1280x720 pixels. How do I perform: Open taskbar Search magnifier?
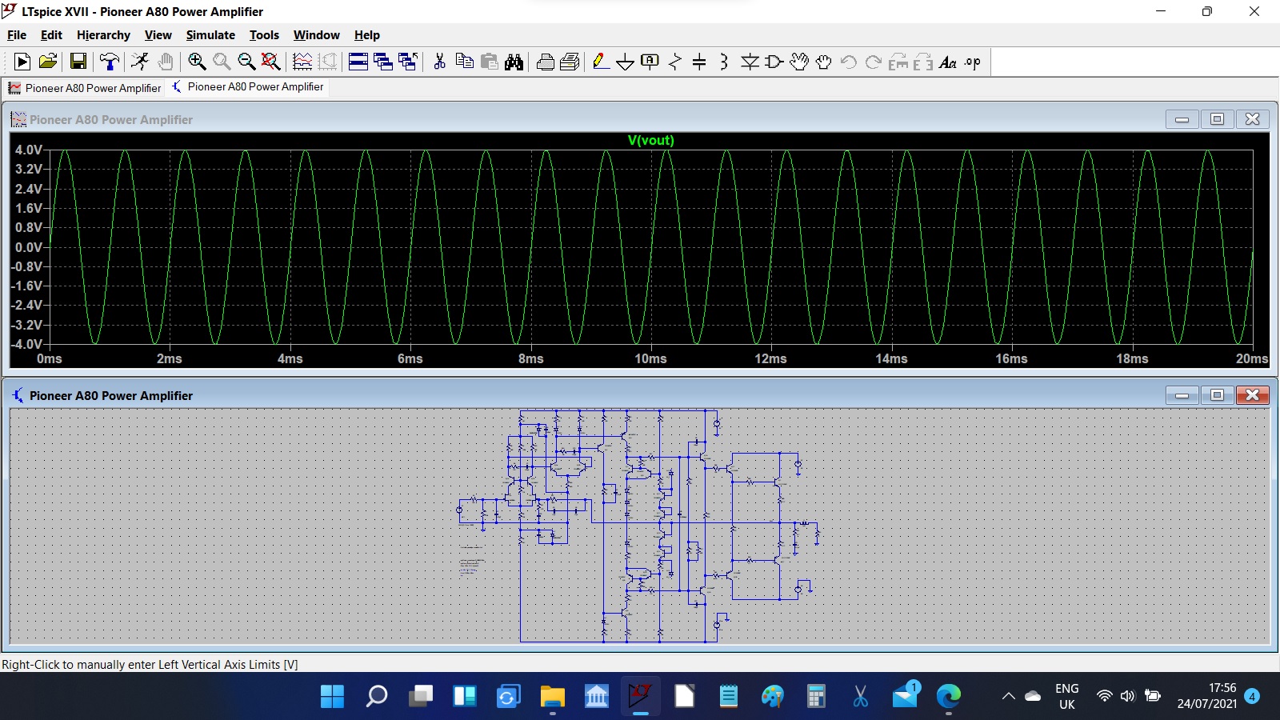click(x=376, y=696)
